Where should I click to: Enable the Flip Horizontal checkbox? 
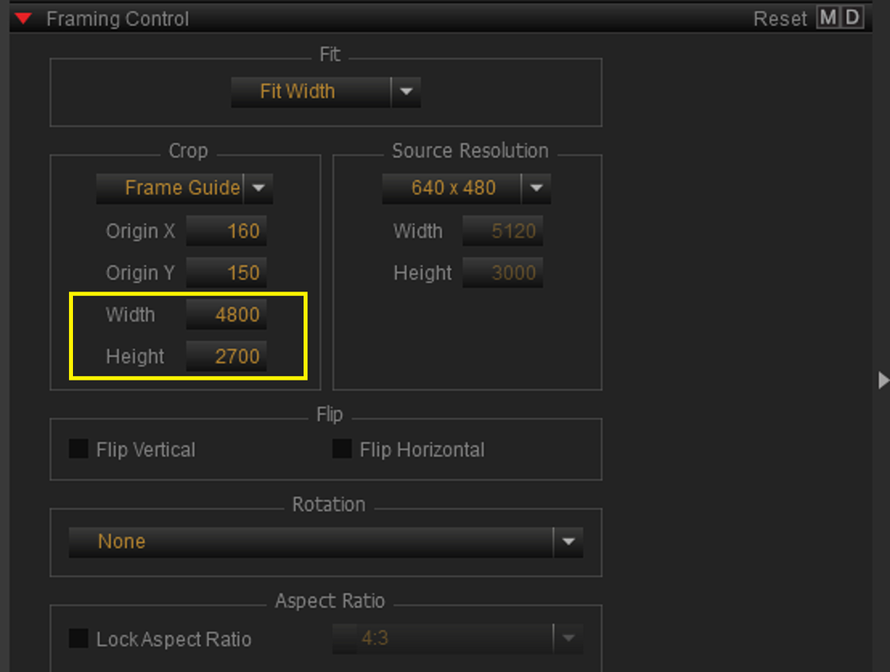(x=342, y=449)
